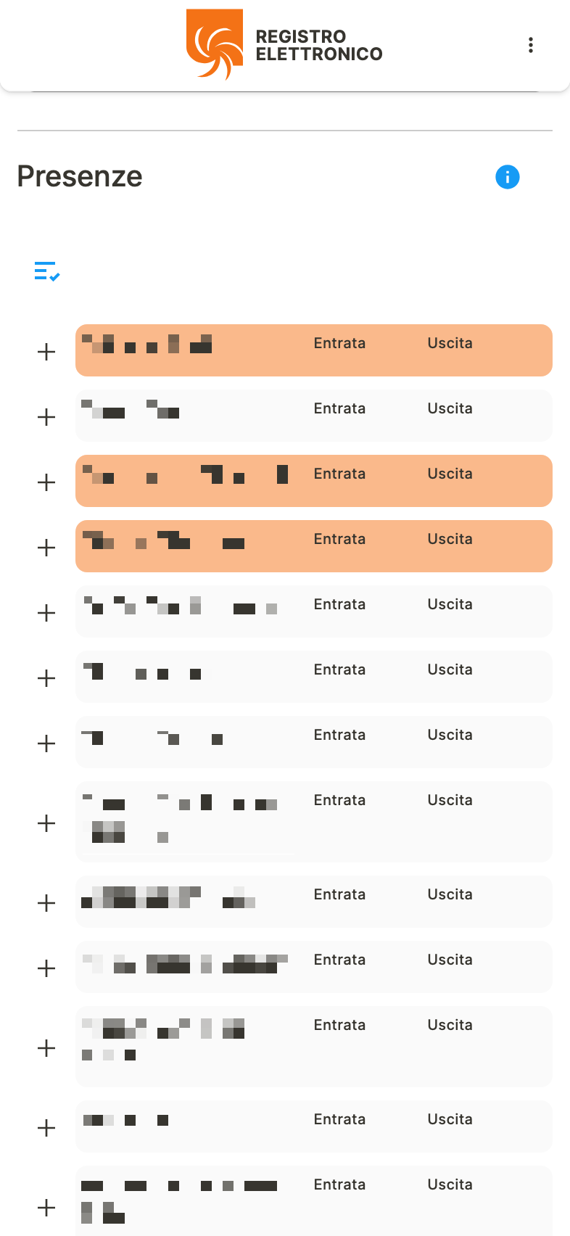Toggle the select-all checklist icon
Screen dimensions: 570x1236
[47, 271]
